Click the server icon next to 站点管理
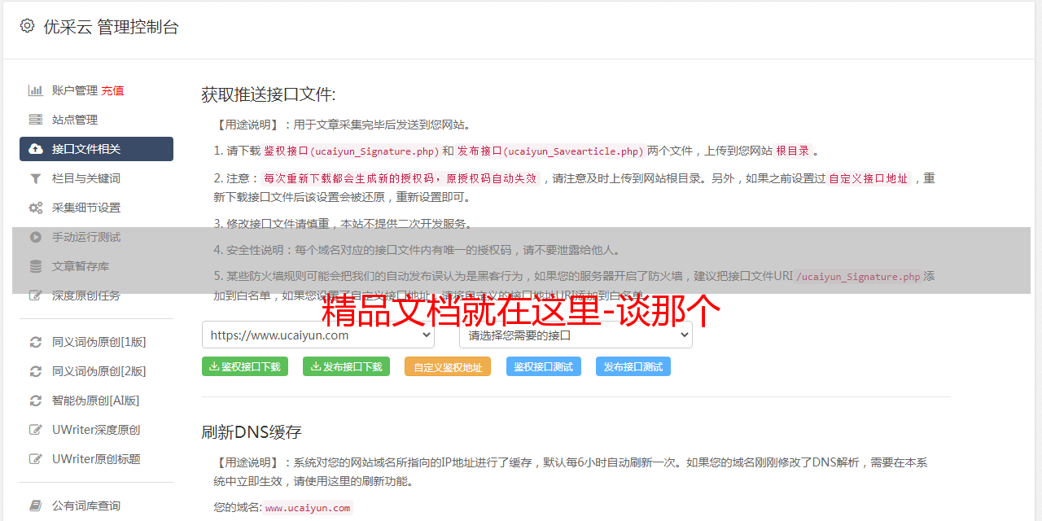Screen dimensions: 1042x521 pos(36,120)
